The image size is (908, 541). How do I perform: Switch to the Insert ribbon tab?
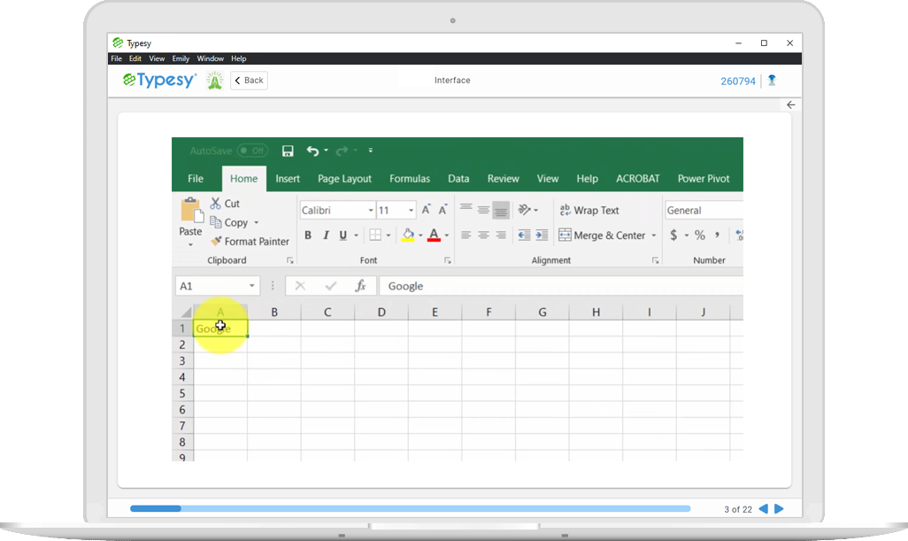[288, 178]
